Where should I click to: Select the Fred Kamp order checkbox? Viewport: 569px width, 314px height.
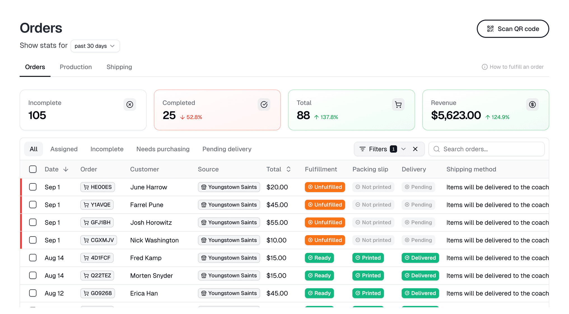tap(33, 258)
